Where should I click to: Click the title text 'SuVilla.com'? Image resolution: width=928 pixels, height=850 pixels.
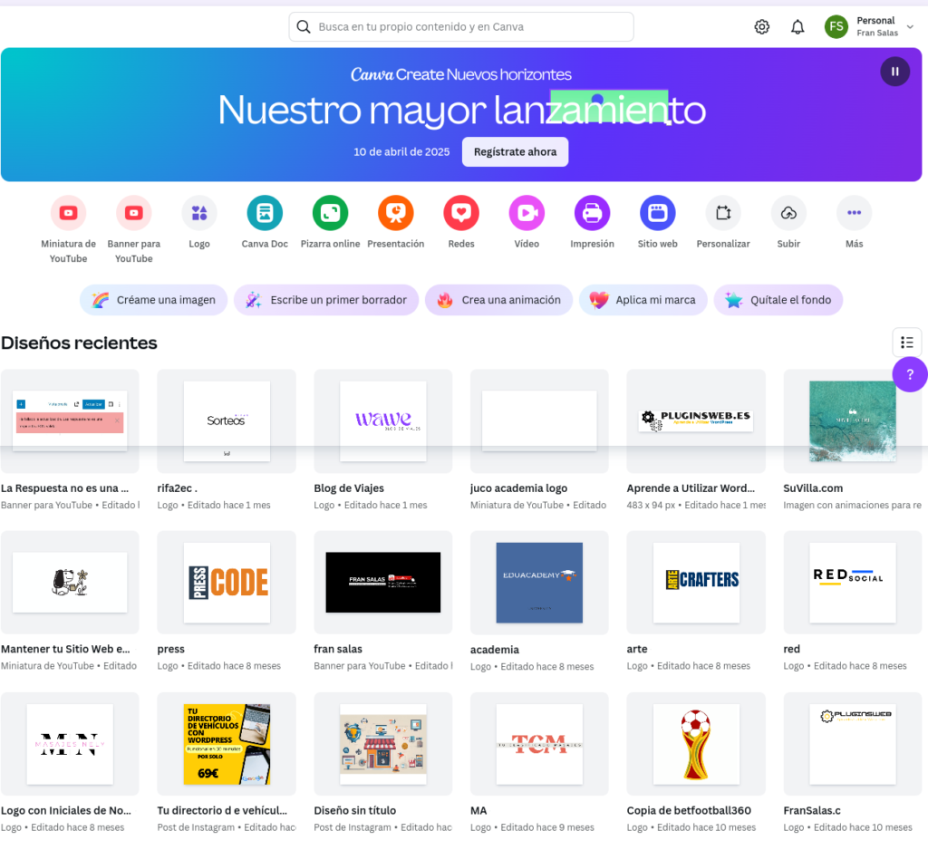[x=813, y=488]
